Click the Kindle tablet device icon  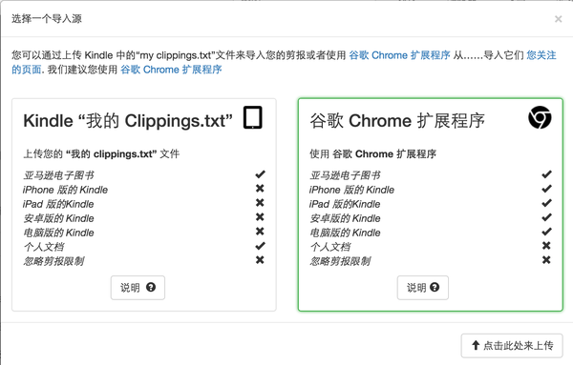tap(253, 117)
